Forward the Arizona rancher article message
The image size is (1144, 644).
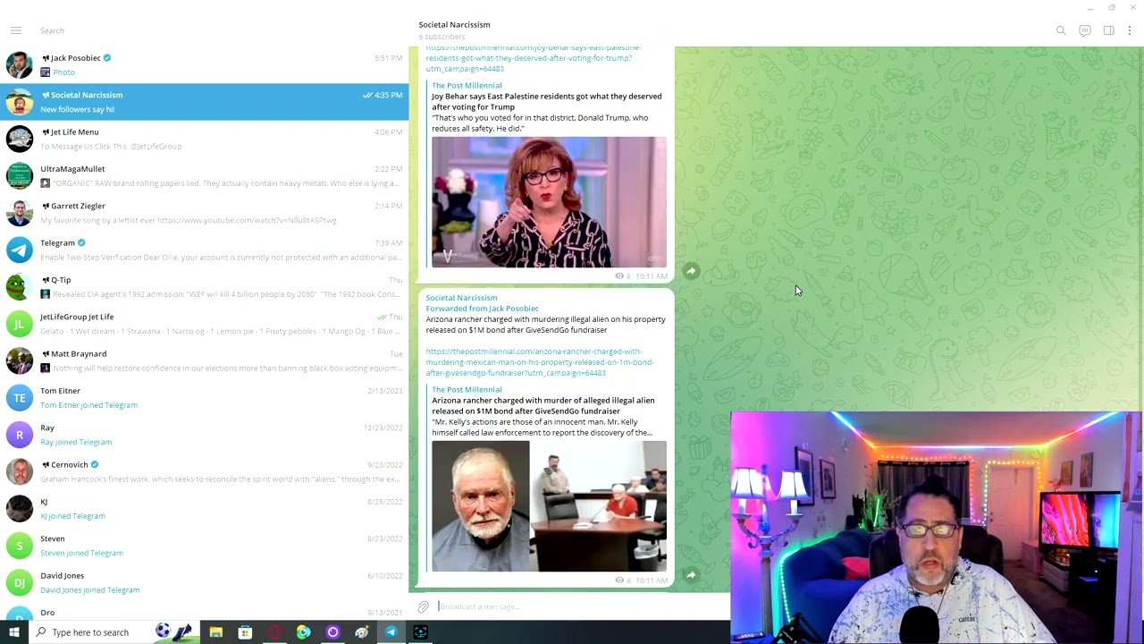point(691,575)
